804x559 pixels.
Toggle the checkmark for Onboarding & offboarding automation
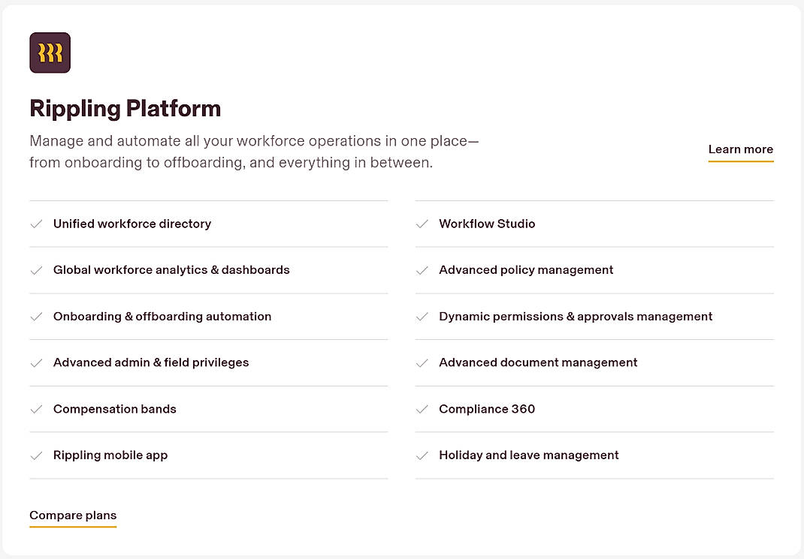[37, 317]
